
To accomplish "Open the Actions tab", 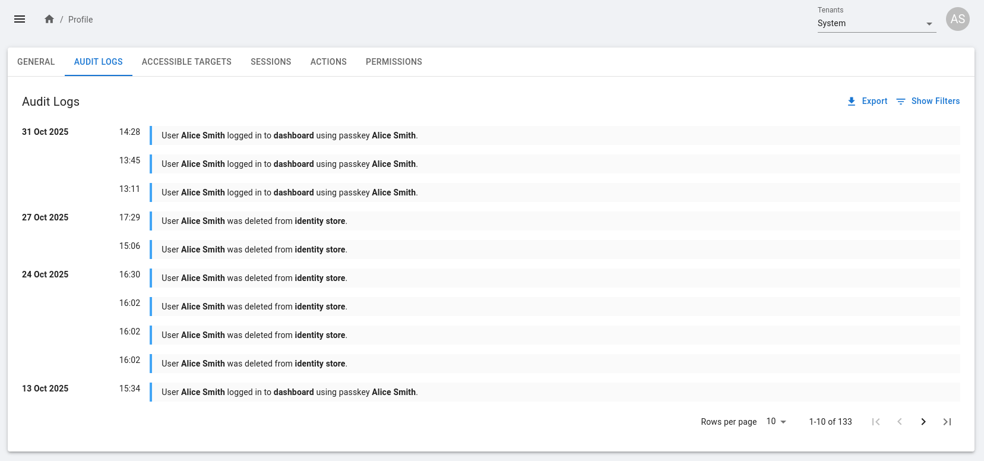I will [x=328, y=62].
